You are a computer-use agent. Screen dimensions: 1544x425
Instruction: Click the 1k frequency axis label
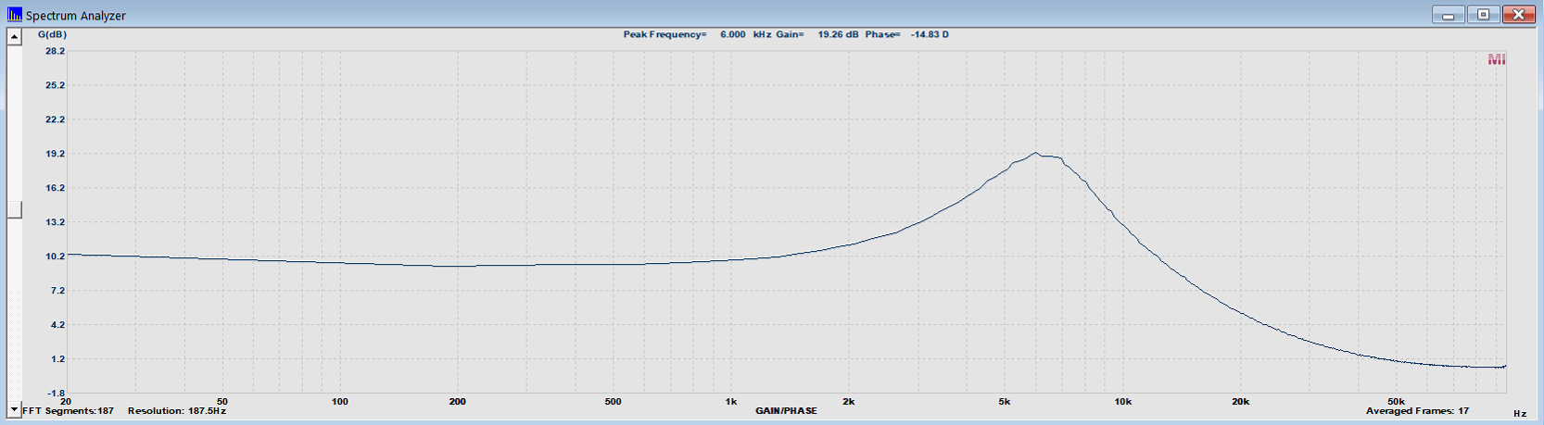[731, 401]
